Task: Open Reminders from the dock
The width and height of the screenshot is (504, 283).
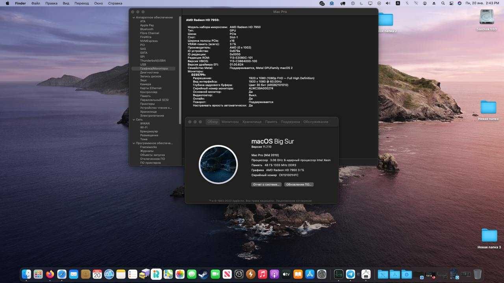Action: pyautogui.click(x=133, y=274)
